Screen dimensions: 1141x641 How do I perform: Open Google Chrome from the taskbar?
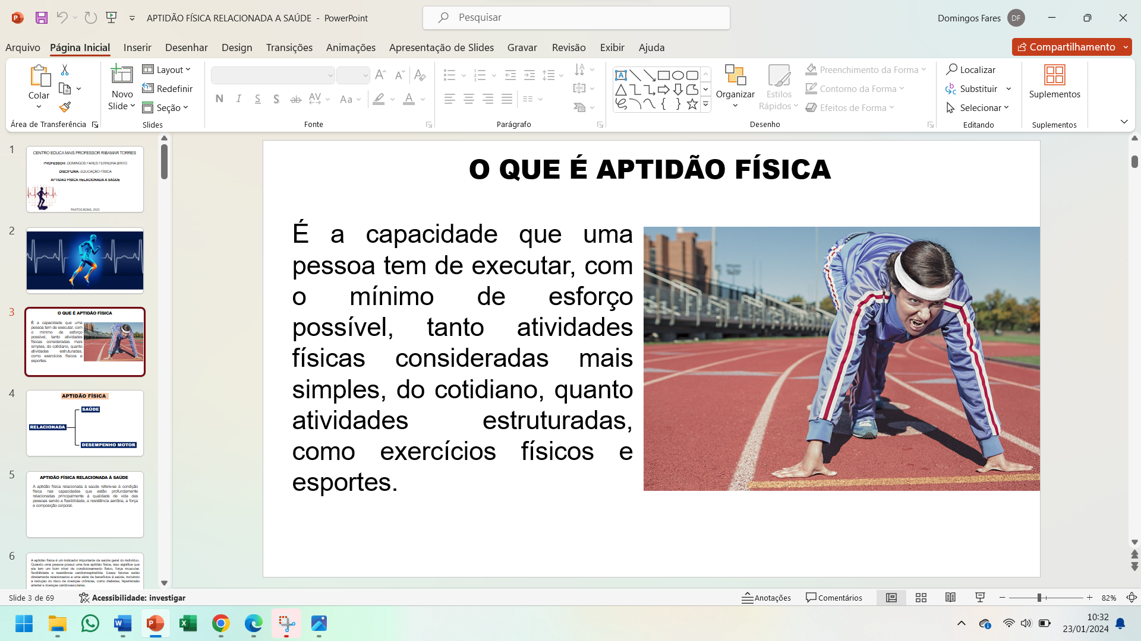click(221, 624)
